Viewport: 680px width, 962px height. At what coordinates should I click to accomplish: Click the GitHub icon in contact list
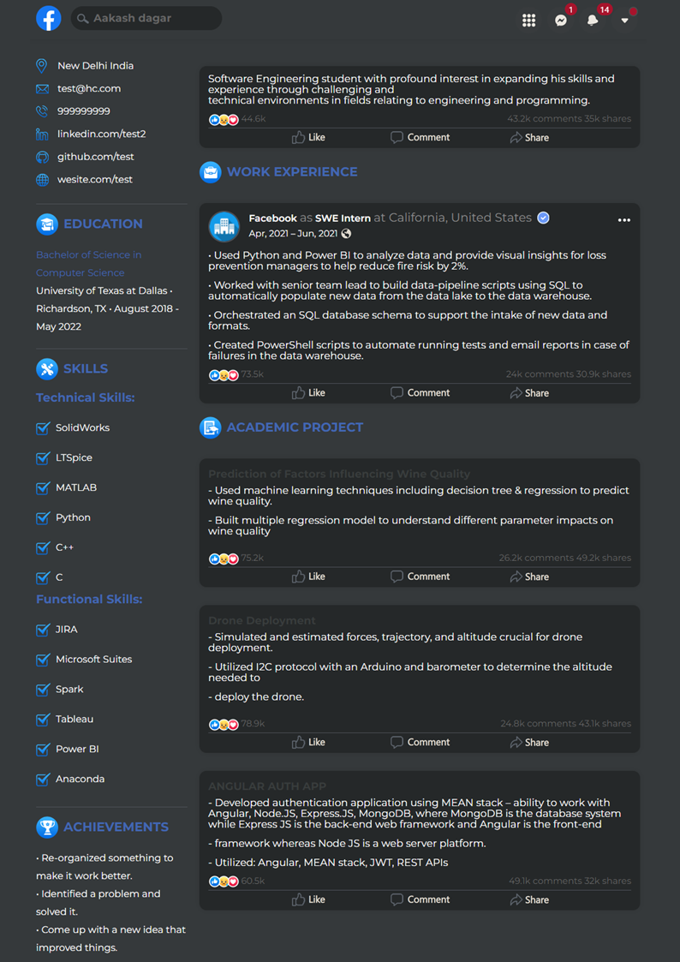42,157
